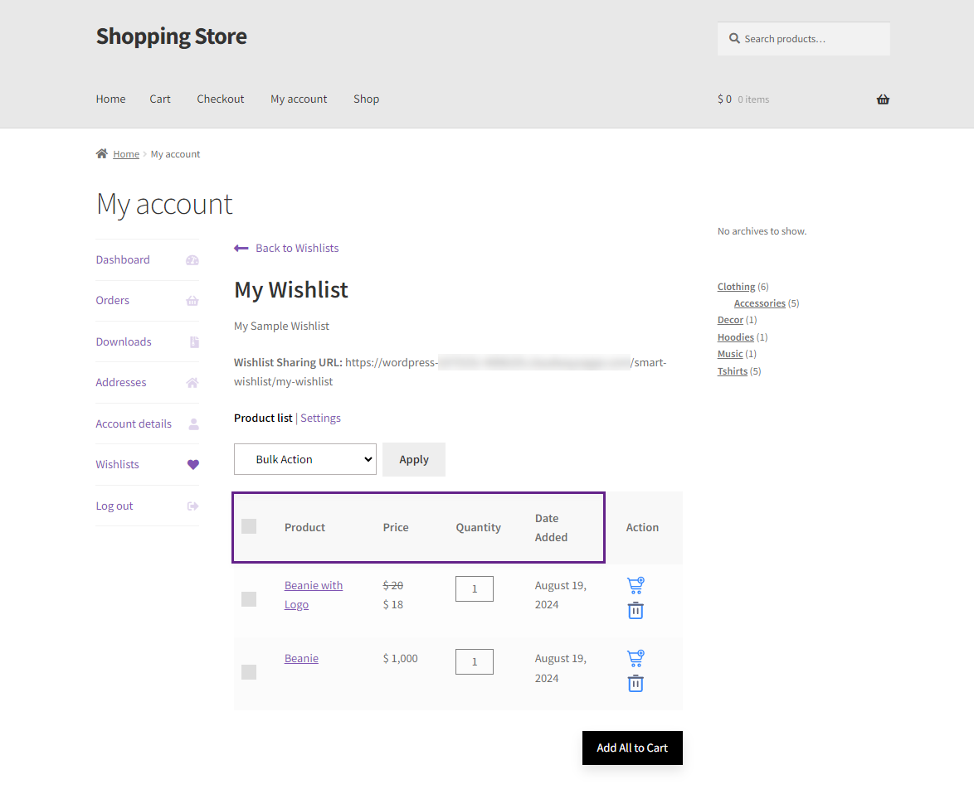Open Orders in account sidebar
Screen dimensions: 974x789
[113, 301]
